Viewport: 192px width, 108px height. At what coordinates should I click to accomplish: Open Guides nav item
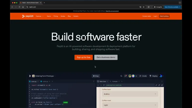(63, 16)
